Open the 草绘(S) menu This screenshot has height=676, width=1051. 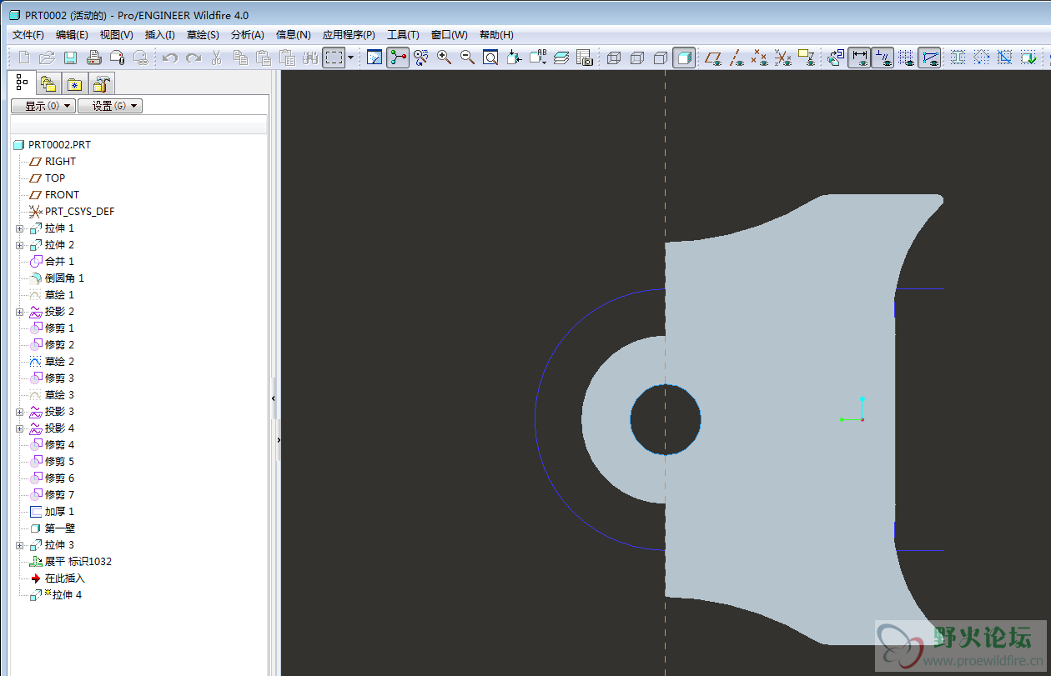tap(203, 35)
